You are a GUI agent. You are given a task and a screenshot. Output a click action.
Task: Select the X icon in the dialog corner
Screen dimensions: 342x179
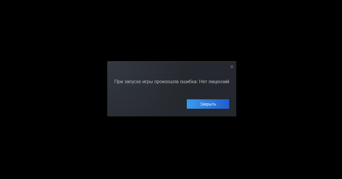pos(232,67)
